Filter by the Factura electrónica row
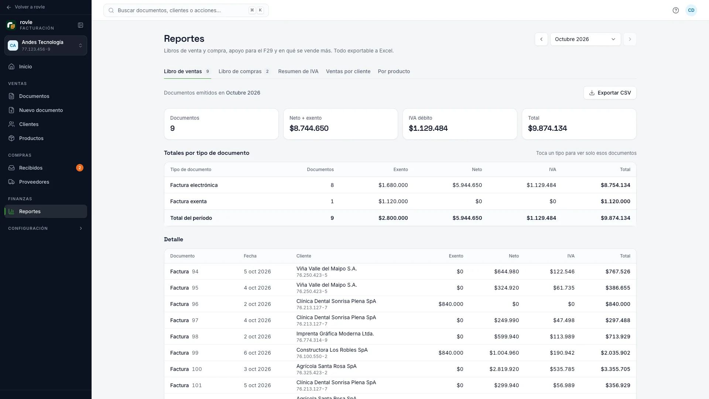The height and width of the screenshot is (399, 709). tap(400, 185)
